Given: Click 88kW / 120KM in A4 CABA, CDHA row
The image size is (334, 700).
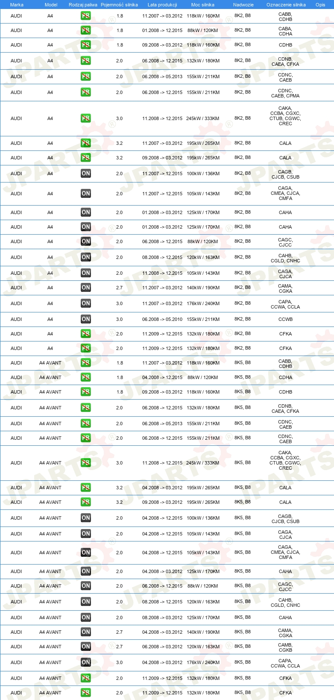Looking at the screenshot, I should point(203,30).
